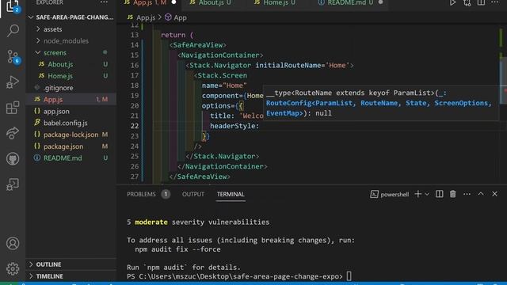Open the PROBLEMS panel tab
Screen dimensions: 507x285
click(x=148, y=194)
